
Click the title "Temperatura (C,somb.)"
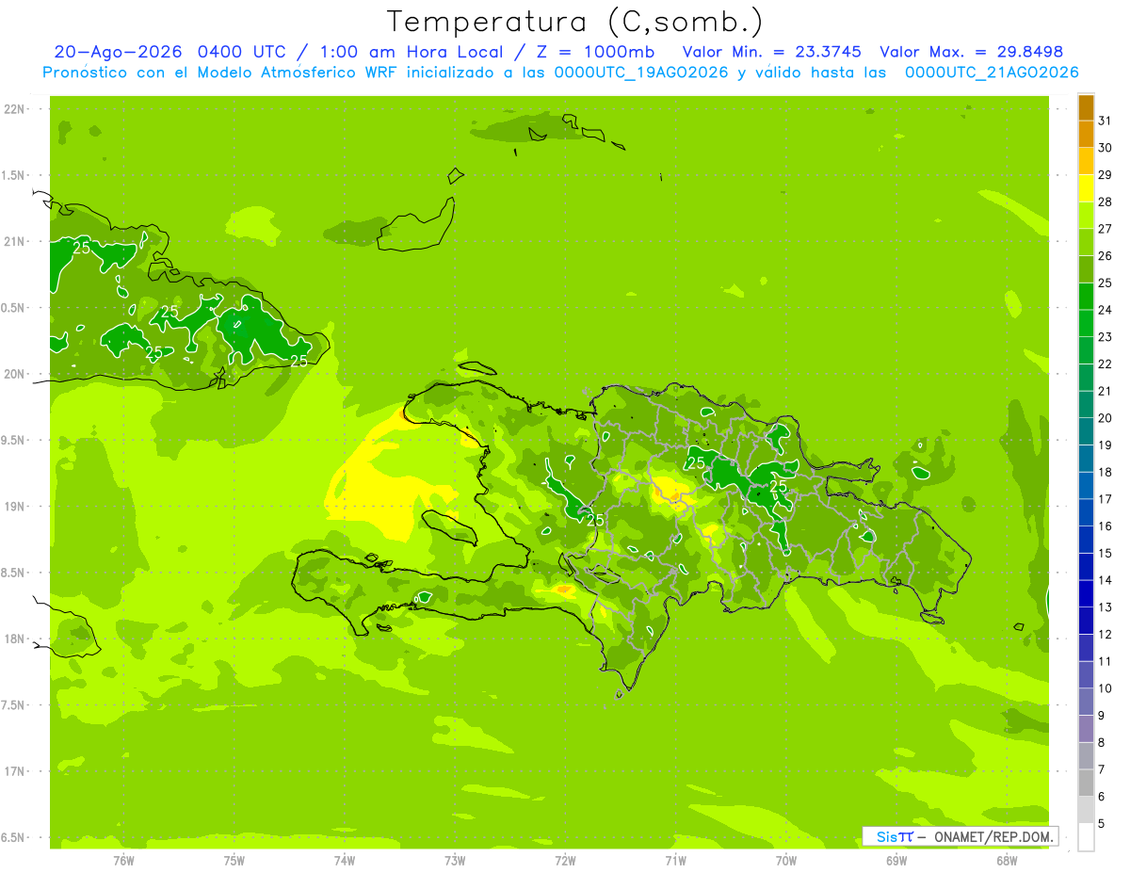[x=575, y=22]
